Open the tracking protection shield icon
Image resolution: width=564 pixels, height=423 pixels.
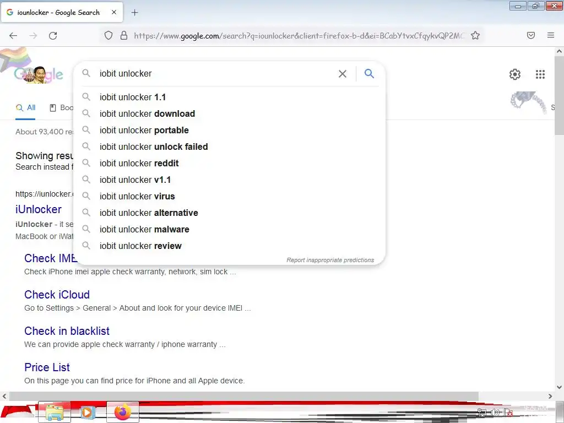[x=109, y=35]
